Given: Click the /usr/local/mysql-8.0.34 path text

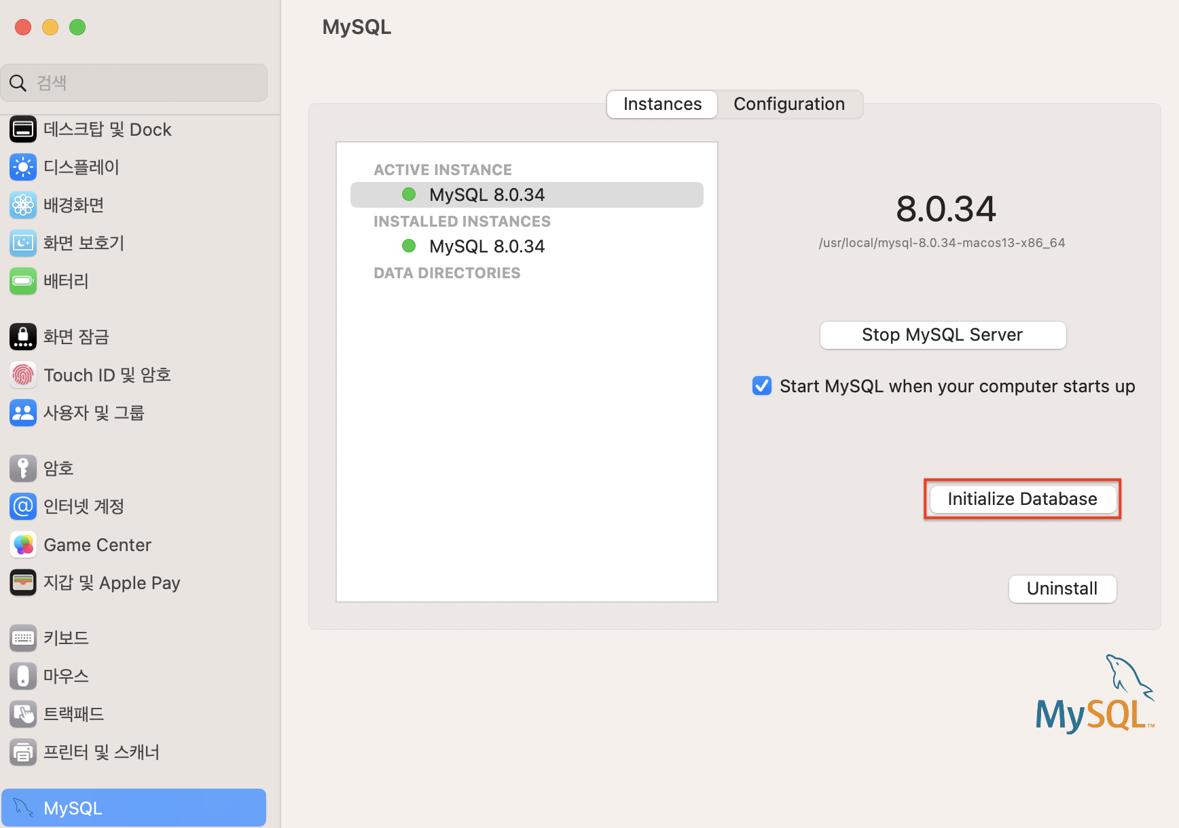Looking at the screenshot, I should (942, 243).
